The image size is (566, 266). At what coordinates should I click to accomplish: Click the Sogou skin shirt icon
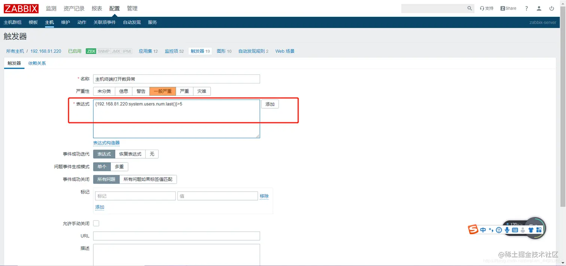[531, 230]
